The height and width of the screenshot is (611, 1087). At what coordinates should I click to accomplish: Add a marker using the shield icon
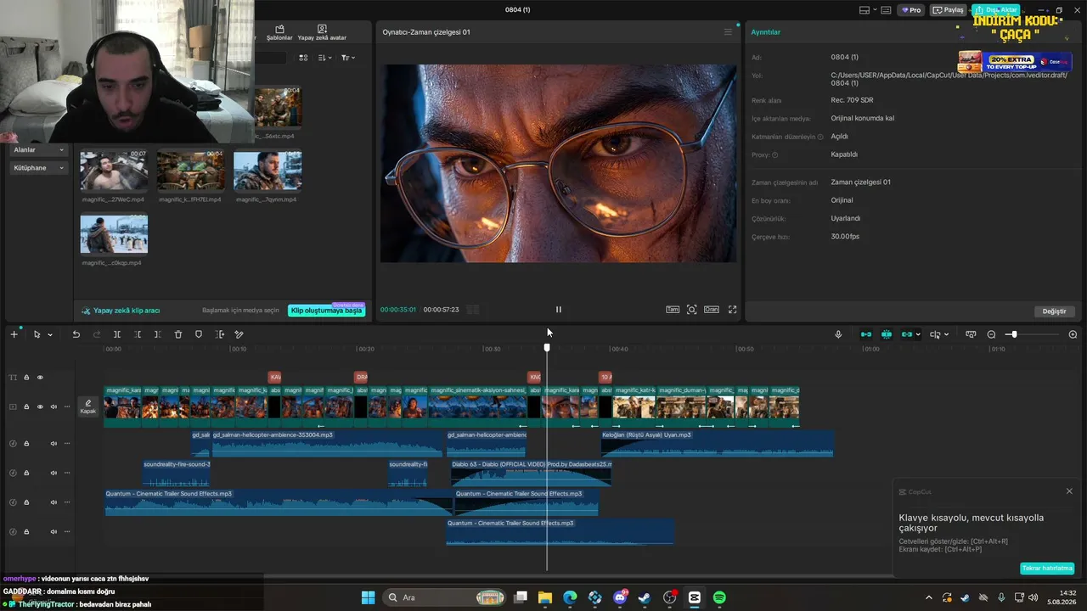(x=199, y=334)
